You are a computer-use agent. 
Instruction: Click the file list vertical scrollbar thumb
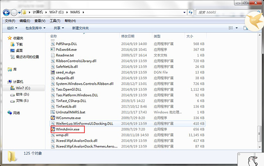tap(260, 134)
